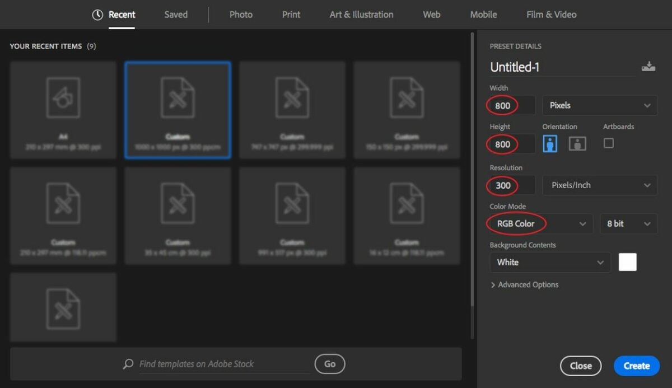Select the A4 recent preset
This screenshot has height=388, width=672.
pos(63,110)
